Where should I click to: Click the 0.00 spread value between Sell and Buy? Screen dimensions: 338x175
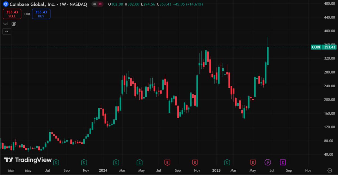pyautogui.click(x=27, y=14)
